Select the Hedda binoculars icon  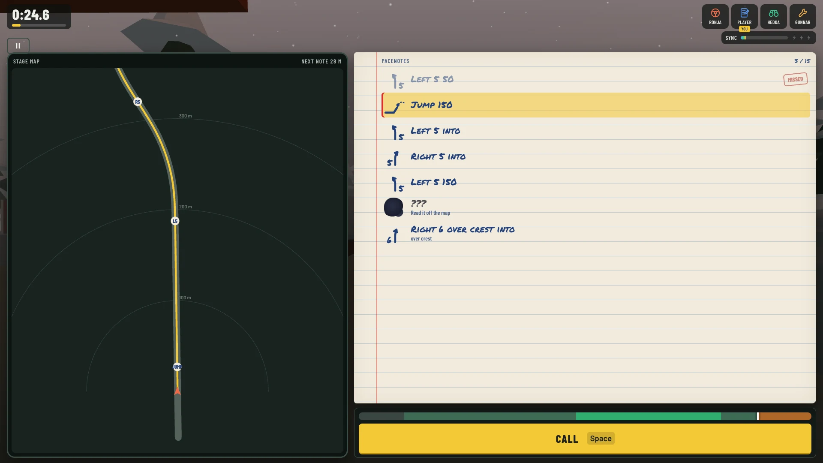773,17
